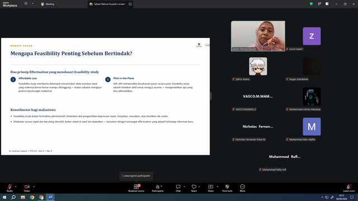Open the first Google Chrome taskbar icon

32,197
